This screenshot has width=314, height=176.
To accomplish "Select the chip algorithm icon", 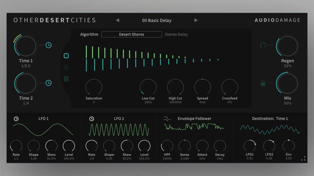I will pos(66,56).
